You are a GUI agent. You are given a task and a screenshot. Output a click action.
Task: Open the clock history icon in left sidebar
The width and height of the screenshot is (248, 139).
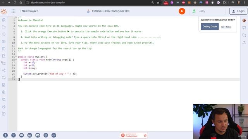[x=4, y=34]
